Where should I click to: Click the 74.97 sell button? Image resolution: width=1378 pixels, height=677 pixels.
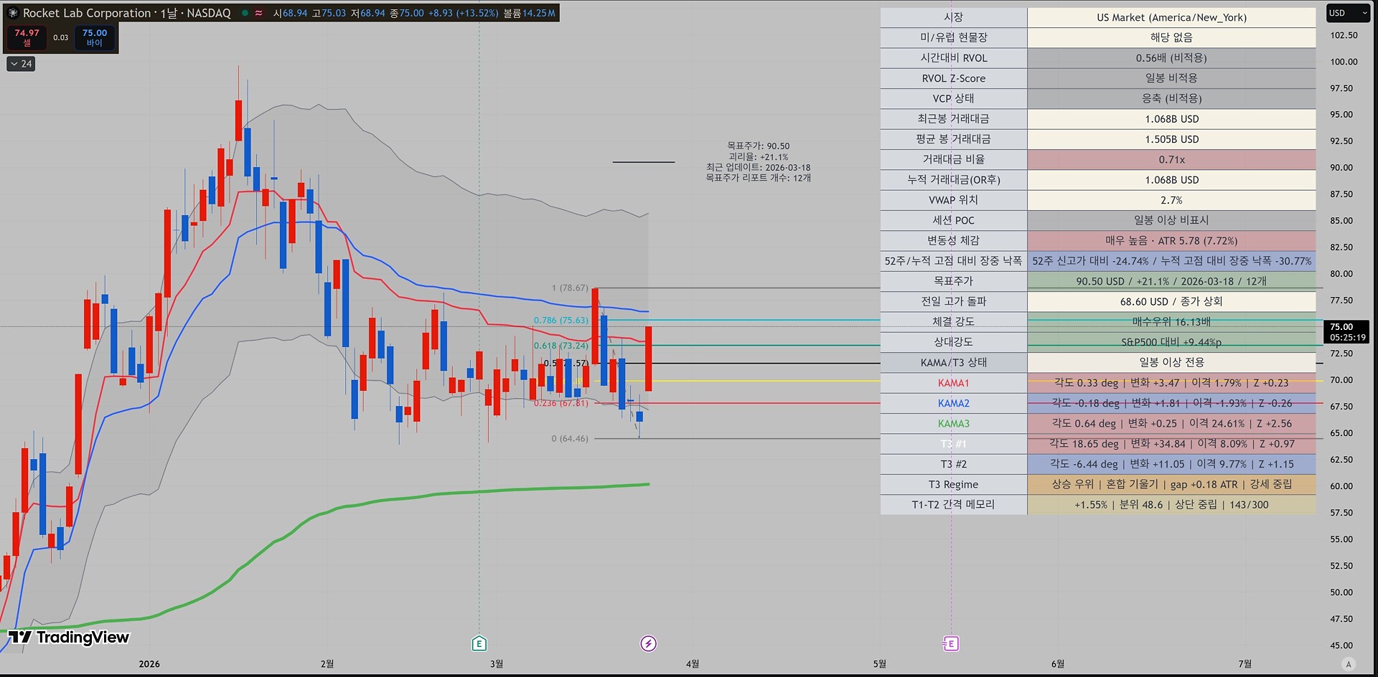click(27, 37)
